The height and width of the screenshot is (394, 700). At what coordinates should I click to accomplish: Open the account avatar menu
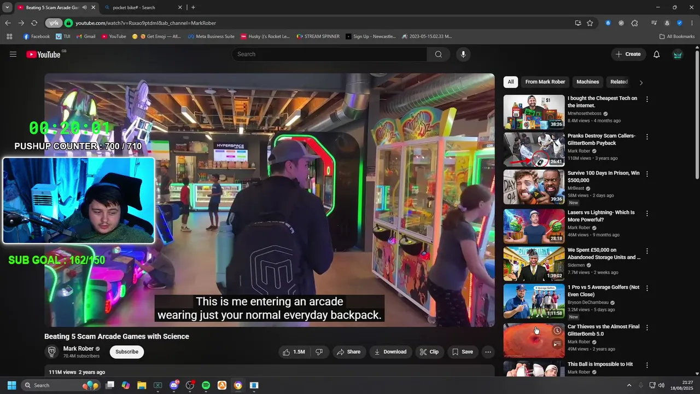(x=678, y=54)
